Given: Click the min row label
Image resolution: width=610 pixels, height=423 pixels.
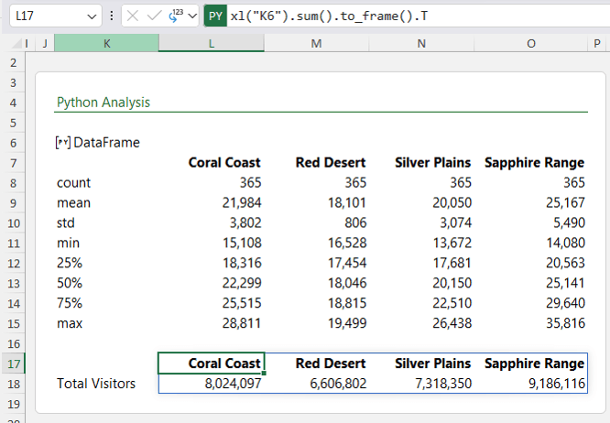Looking at the screenshot, I should click(x=68, y=243).
